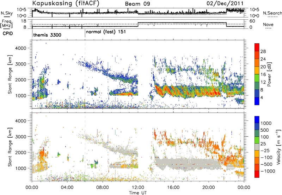Click the 'CPID' row label

tap(8, 33)
